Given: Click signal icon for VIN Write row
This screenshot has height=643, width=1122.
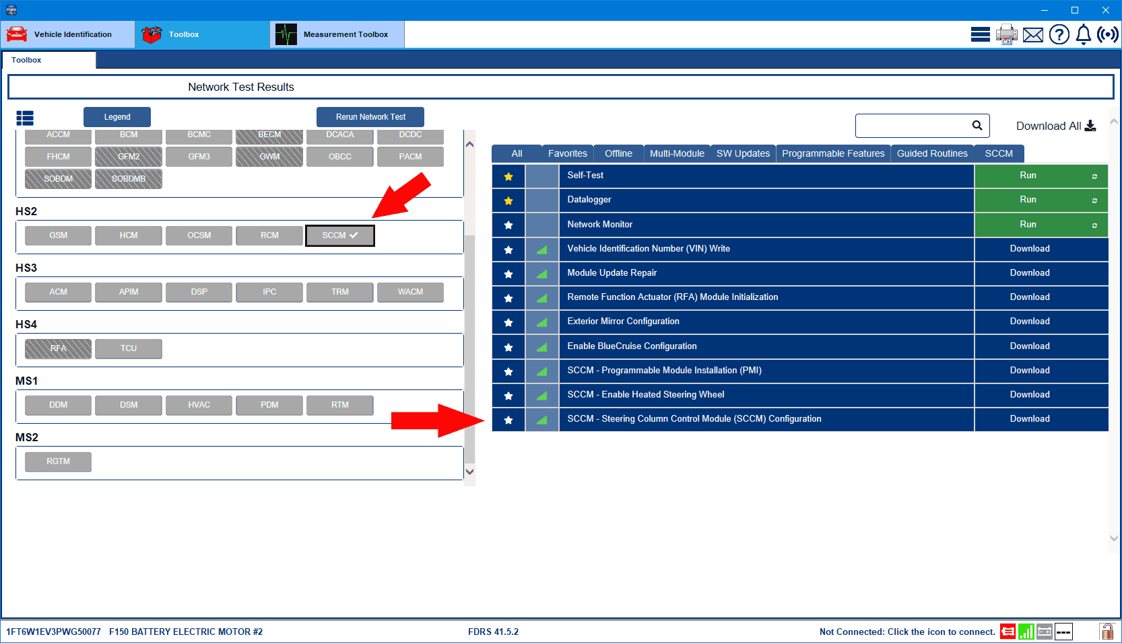Looking at the screenshot, I should [542, 250].
